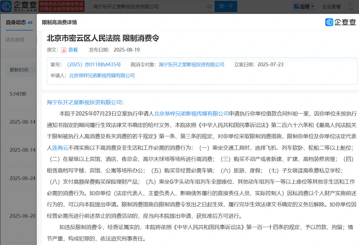Screen dimensions: 359x245
Task: Click 北京恭梓兄弟影视传媒有限公司 link in body paragraph
Action: point(191,114)
